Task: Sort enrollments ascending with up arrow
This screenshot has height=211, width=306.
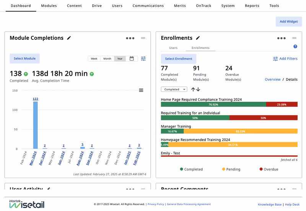Action: coord(193,89)
